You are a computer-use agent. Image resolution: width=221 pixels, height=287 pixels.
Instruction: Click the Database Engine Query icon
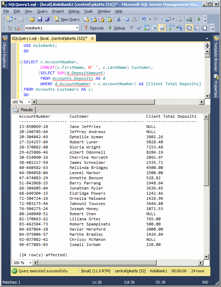[x=86, y=19]
